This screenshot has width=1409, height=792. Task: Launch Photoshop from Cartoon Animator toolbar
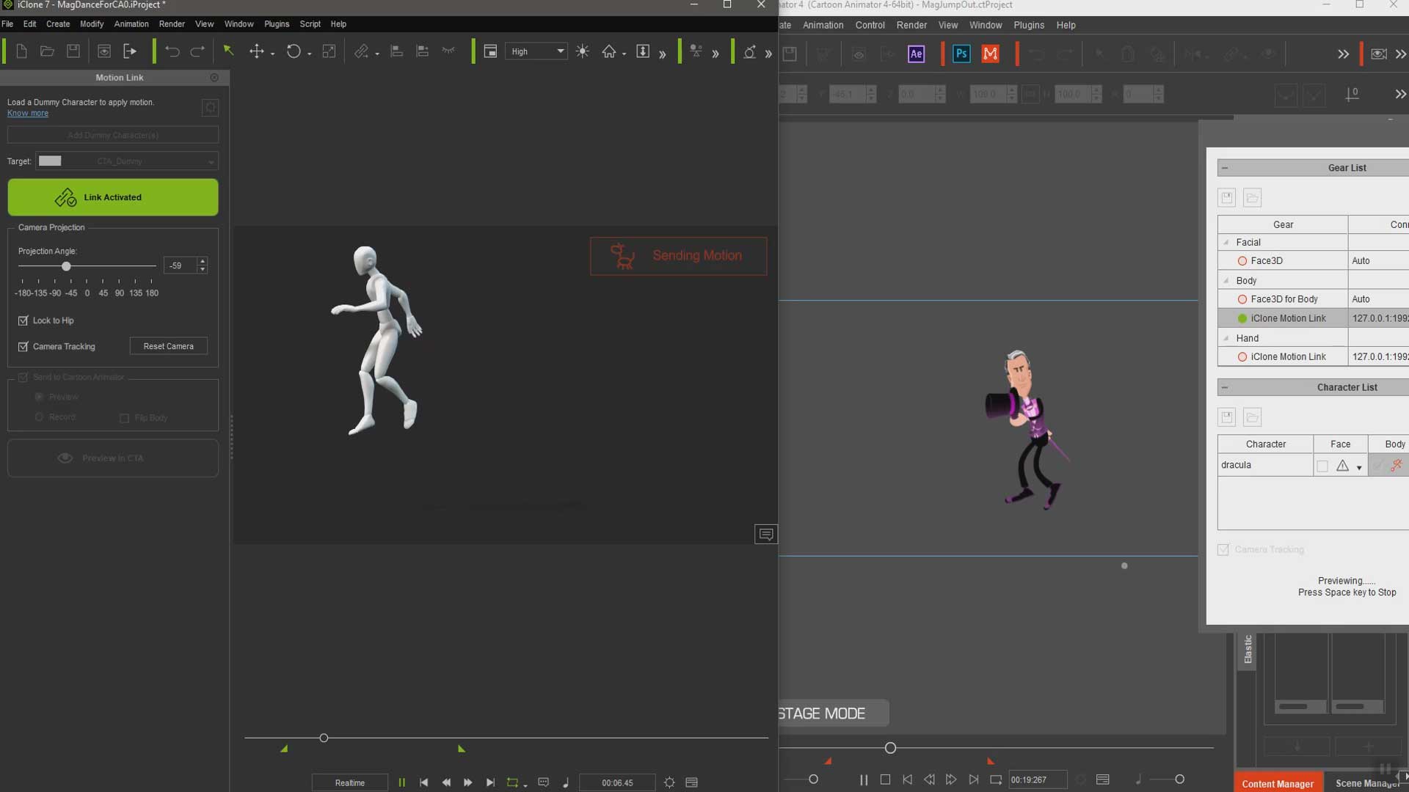(961, 54)
